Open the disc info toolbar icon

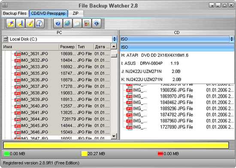click(x=20, y=23)
